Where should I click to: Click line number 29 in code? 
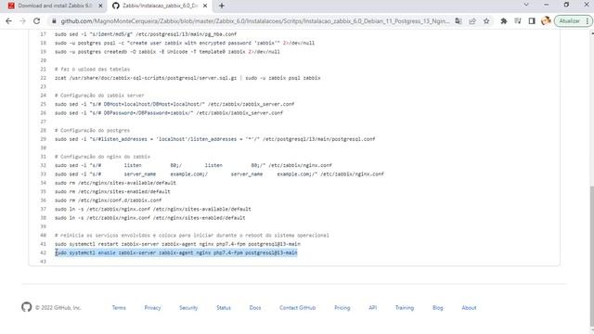coord(44,139)
